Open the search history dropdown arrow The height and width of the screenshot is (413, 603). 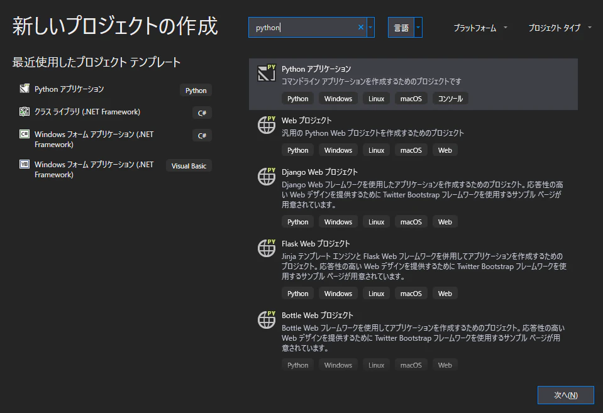371,27
